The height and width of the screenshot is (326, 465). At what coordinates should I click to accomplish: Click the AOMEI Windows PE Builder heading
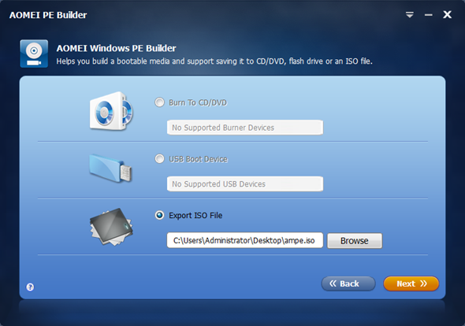117,48
